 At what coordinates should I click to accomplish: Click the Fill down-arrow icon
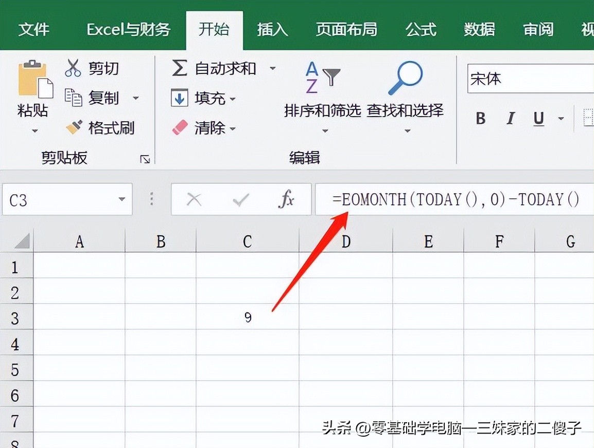(x=179, y=98)
